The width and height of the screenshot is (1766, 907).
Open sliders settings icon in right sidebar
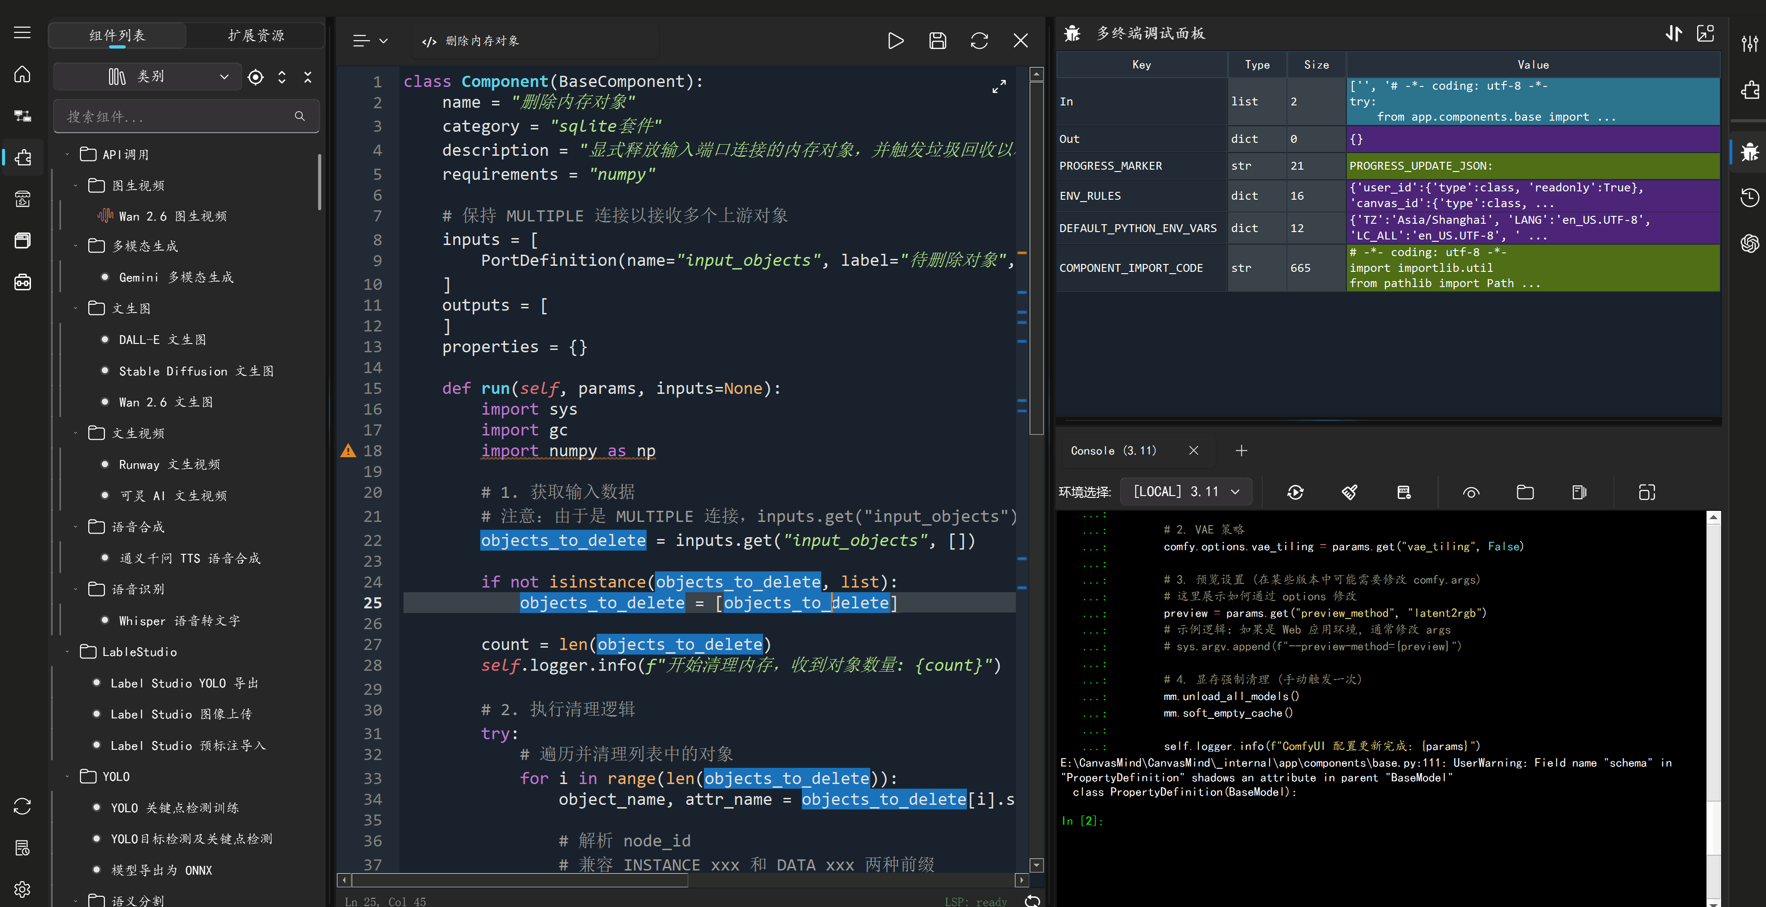point(1749,43)
